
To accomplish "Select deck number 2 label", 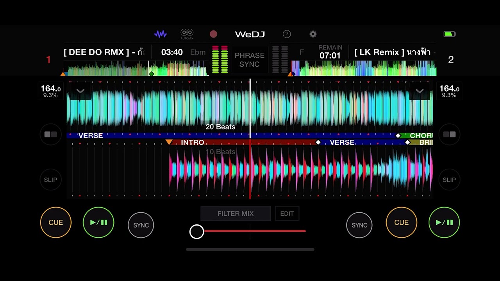I will pyautogui.click(x=451, y=60).
